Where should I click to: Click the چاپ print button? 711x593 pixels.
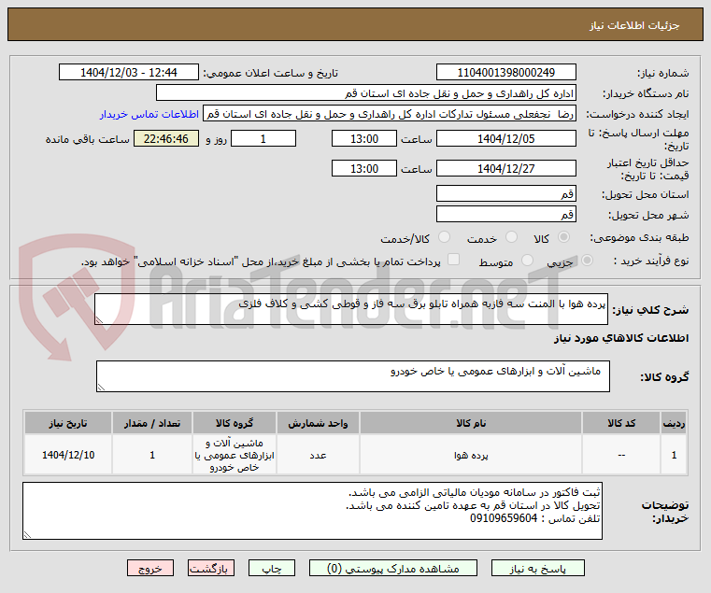pyautogui.click(x=272, y=568)
